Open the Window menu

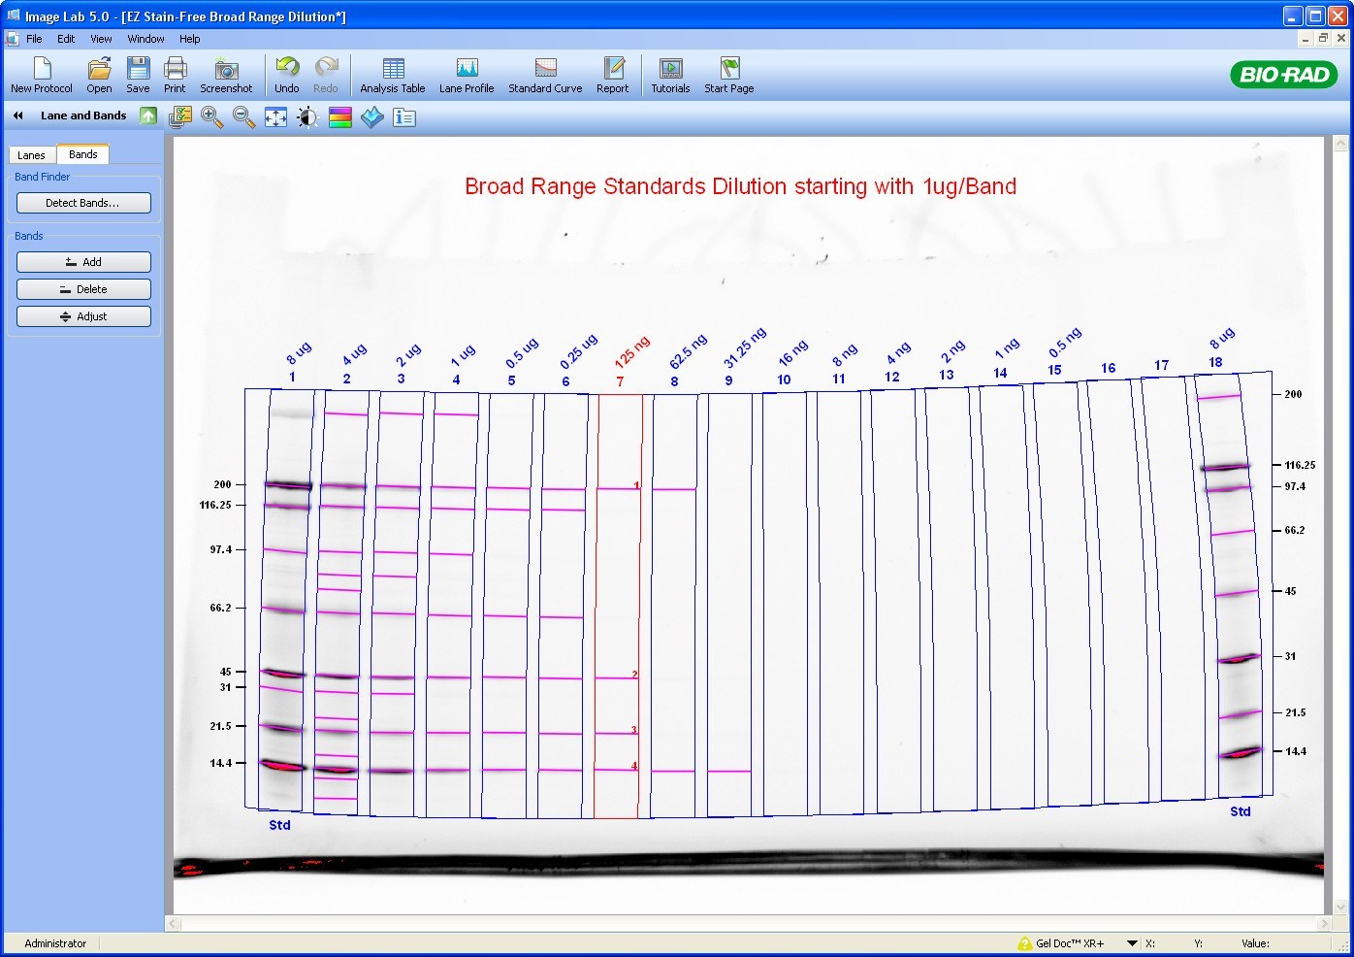click(x=145, y=39)
